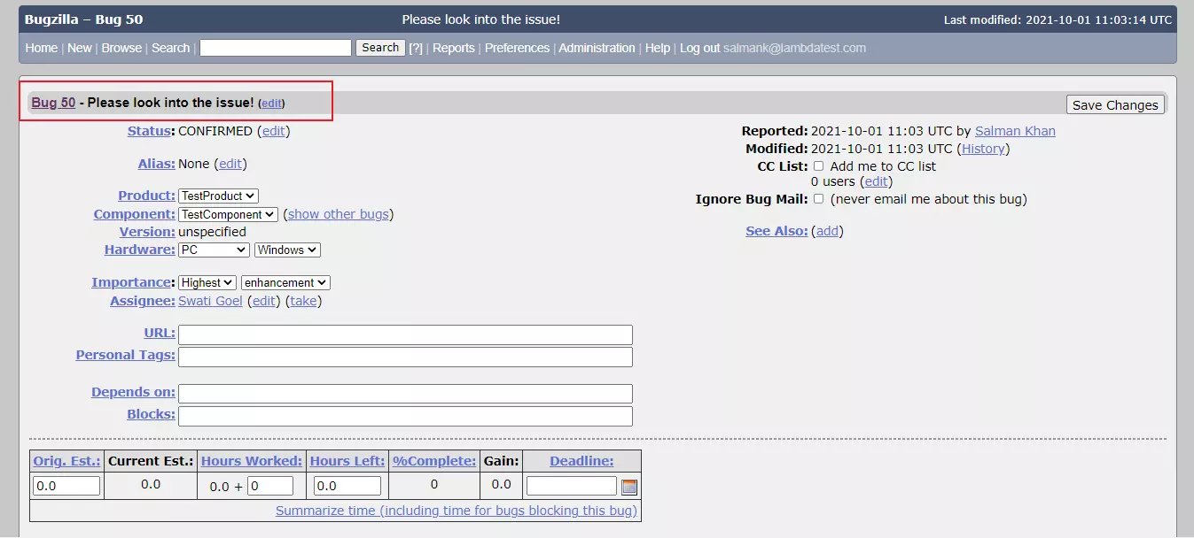Expand the Product dropdown
The width and height of the screenshot is (1194, 538).
218,196
